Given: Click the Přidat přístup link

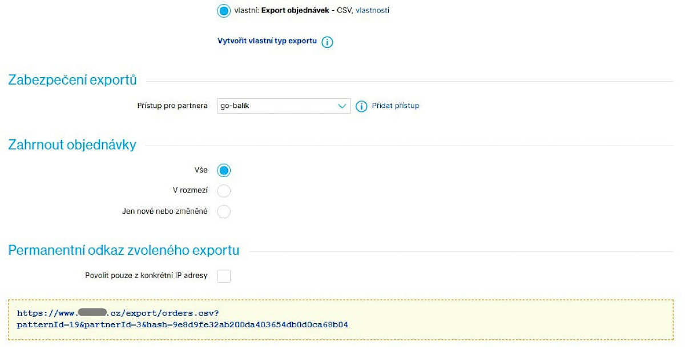Looking at the screenshot, I should (396, 106).
